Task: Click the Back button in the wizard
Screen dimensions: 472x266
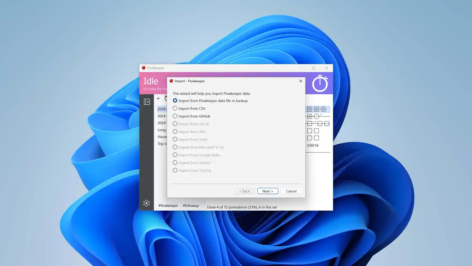Action: point(244,191)
